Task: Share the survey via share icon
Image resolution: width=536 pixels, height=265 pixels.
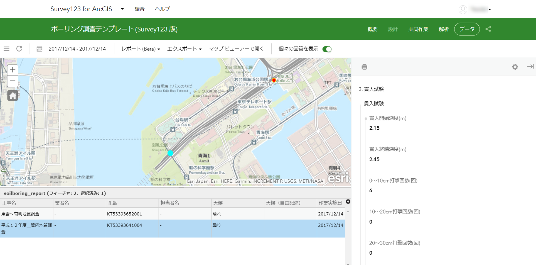Action: [x=488, y=29]
